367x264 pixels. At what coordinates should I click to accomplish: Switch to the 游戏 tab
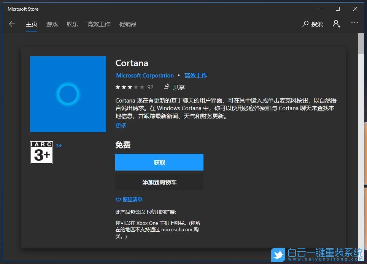[52, 24]
